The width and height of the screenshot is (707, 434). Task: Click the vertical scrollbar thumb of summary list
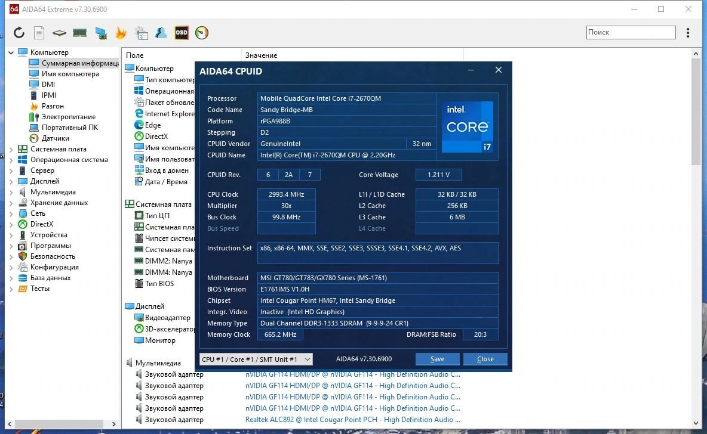(x=696, y=111)
